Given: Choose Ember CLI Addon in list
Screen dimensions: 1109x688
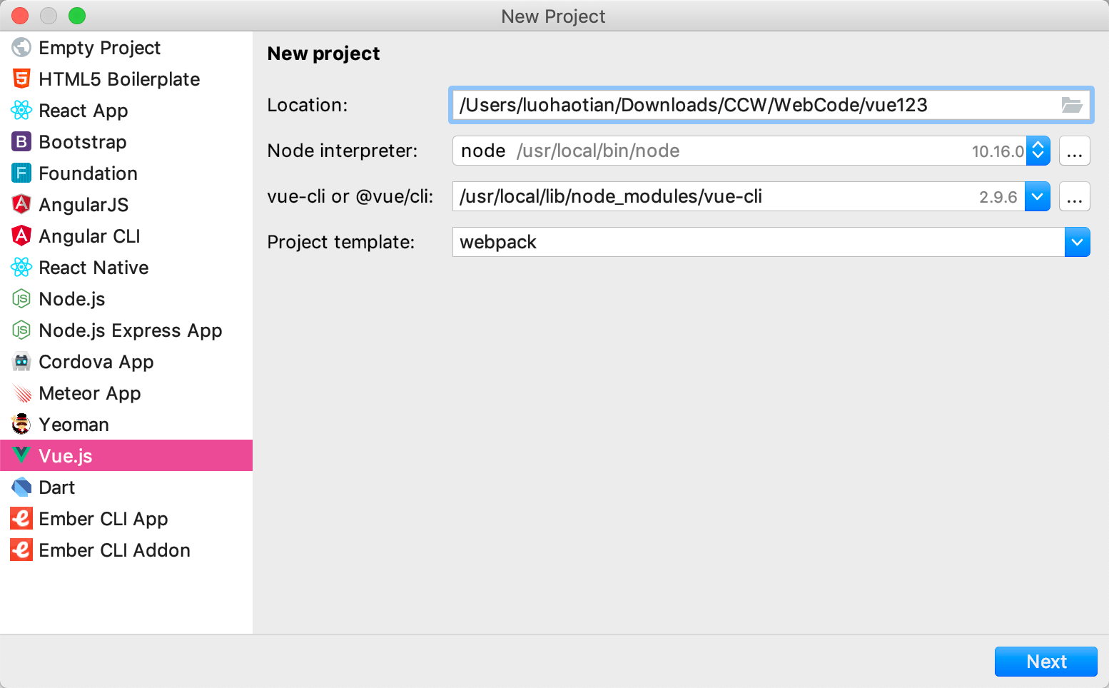Looking at the screenshot, I should (114, 550).
